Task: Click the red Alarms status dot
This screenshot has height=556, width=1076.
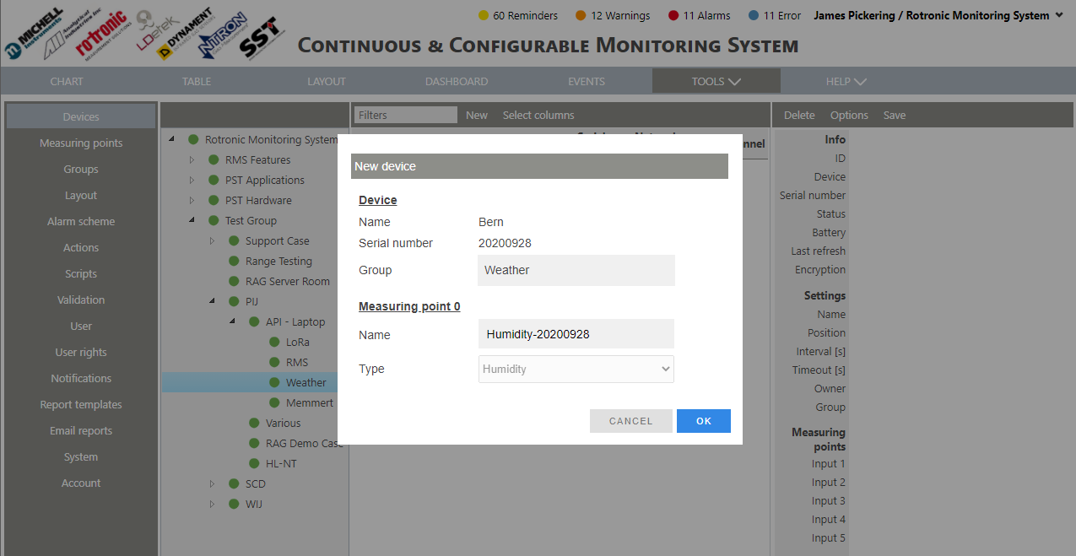Action: (x=673, y=15)
